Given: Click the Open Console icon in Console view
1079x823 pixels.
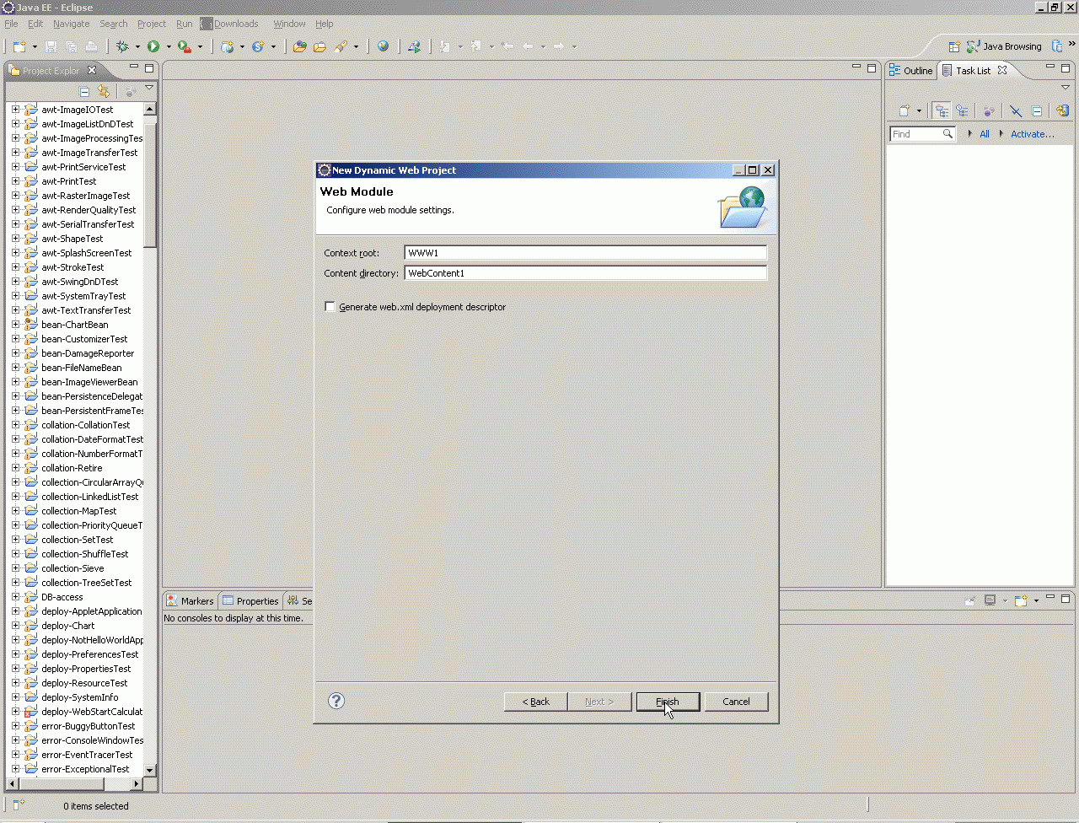Looking at the screenshot, I should click(x=1022, y=600).
